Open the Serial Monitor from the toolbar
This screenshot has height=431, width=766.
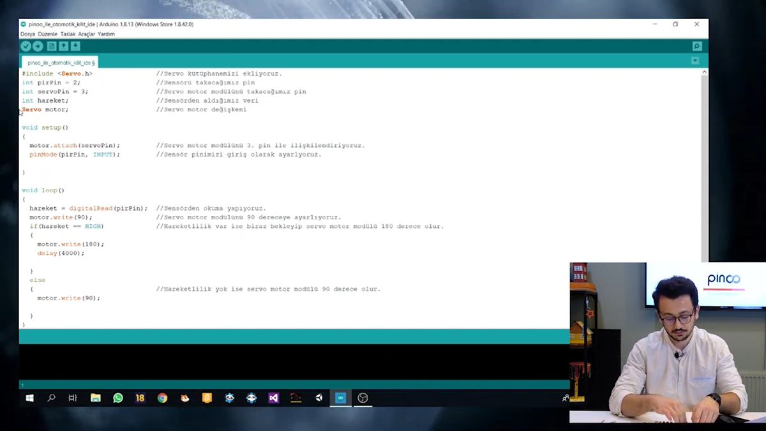pos(696,46)
